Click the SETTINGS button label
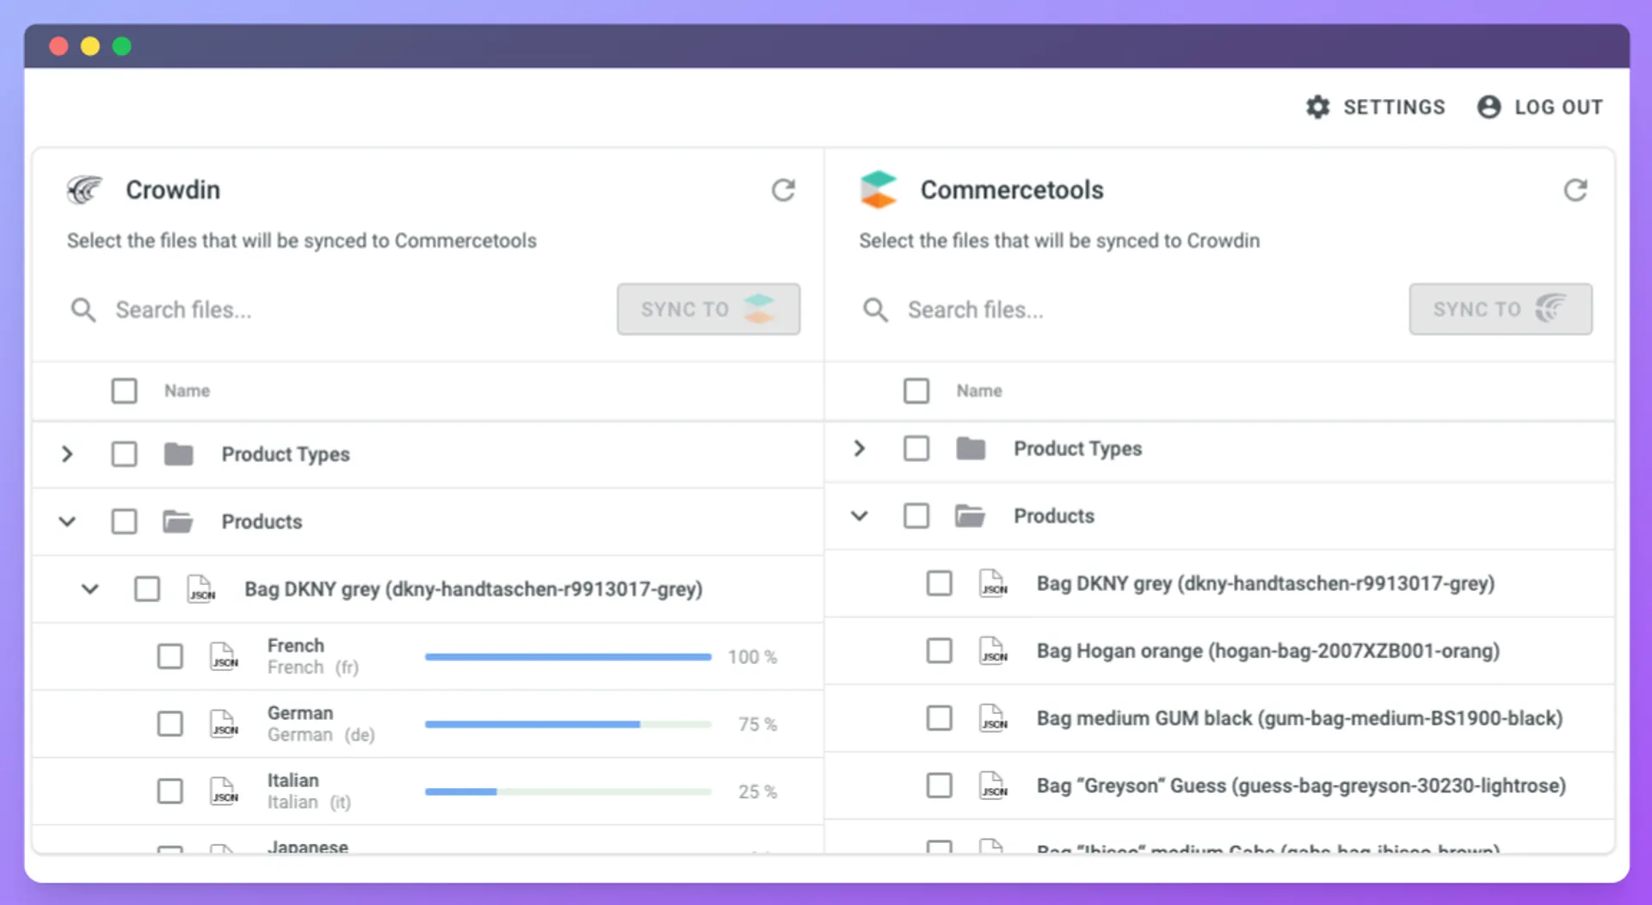Viewport: 1652px width, 905px height. 1395,108
